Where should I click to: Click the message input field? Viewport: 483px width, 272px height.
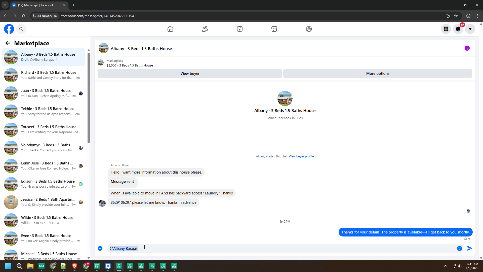coord(281,248)
